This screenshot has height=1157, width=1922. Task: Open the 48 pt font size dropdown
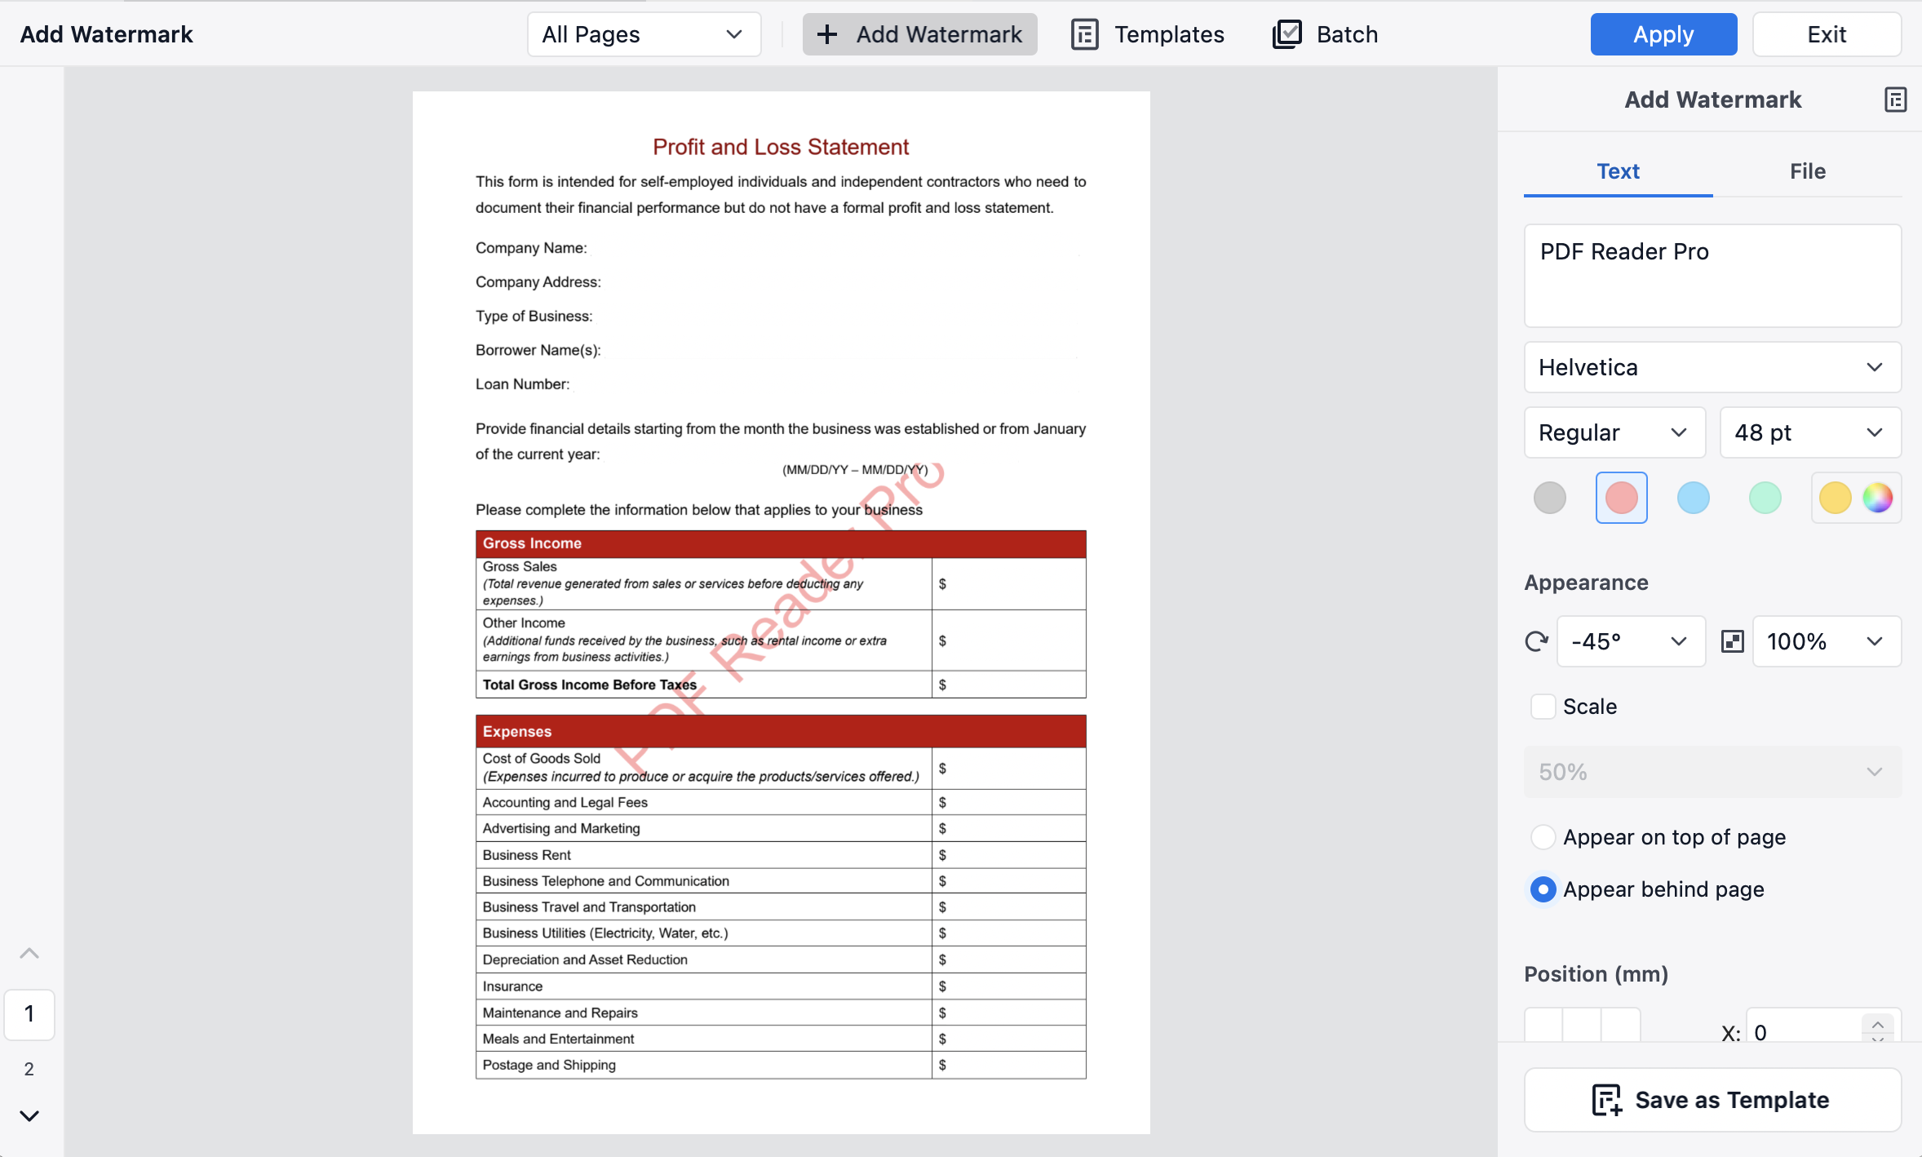pyautogui.click(x=1810, y=432)
